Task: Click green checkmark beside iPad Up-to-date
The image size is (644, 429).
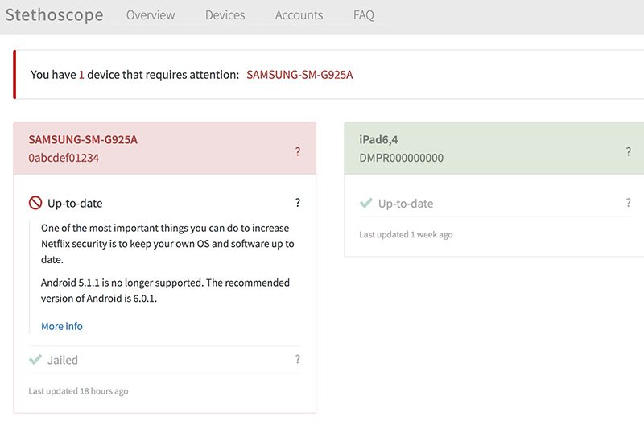Action: pos(366,203)
